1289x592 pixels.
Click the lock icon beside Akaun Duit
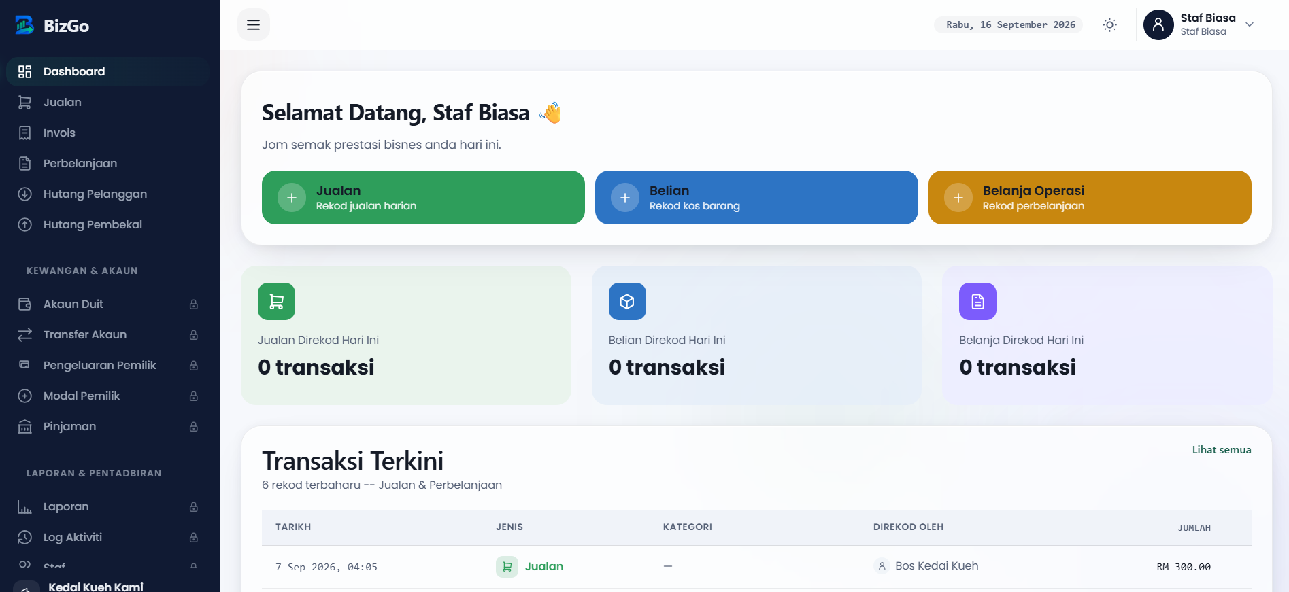click(194, 304)
